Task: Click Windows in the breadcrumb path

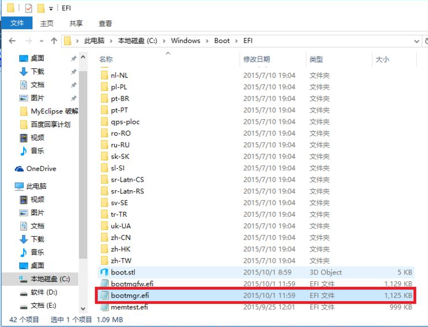Action: (x=185, y=41)
